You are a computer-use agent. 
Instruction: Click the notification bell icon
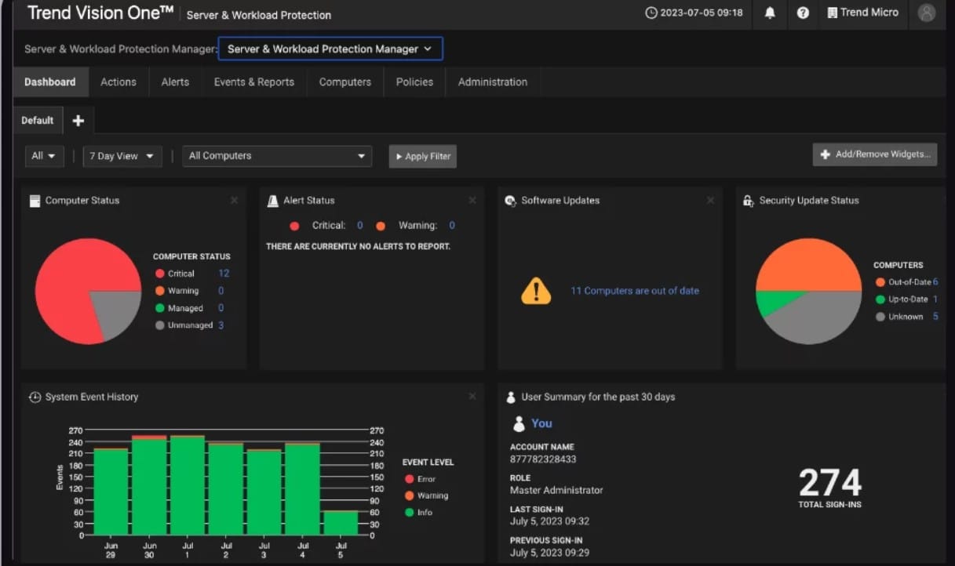tap(770, 14)
